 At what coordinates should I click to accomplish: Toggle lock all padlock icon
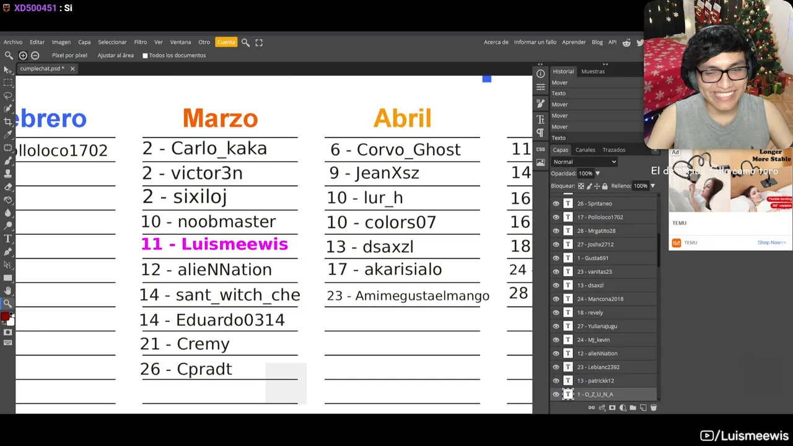tap(605, 186)
